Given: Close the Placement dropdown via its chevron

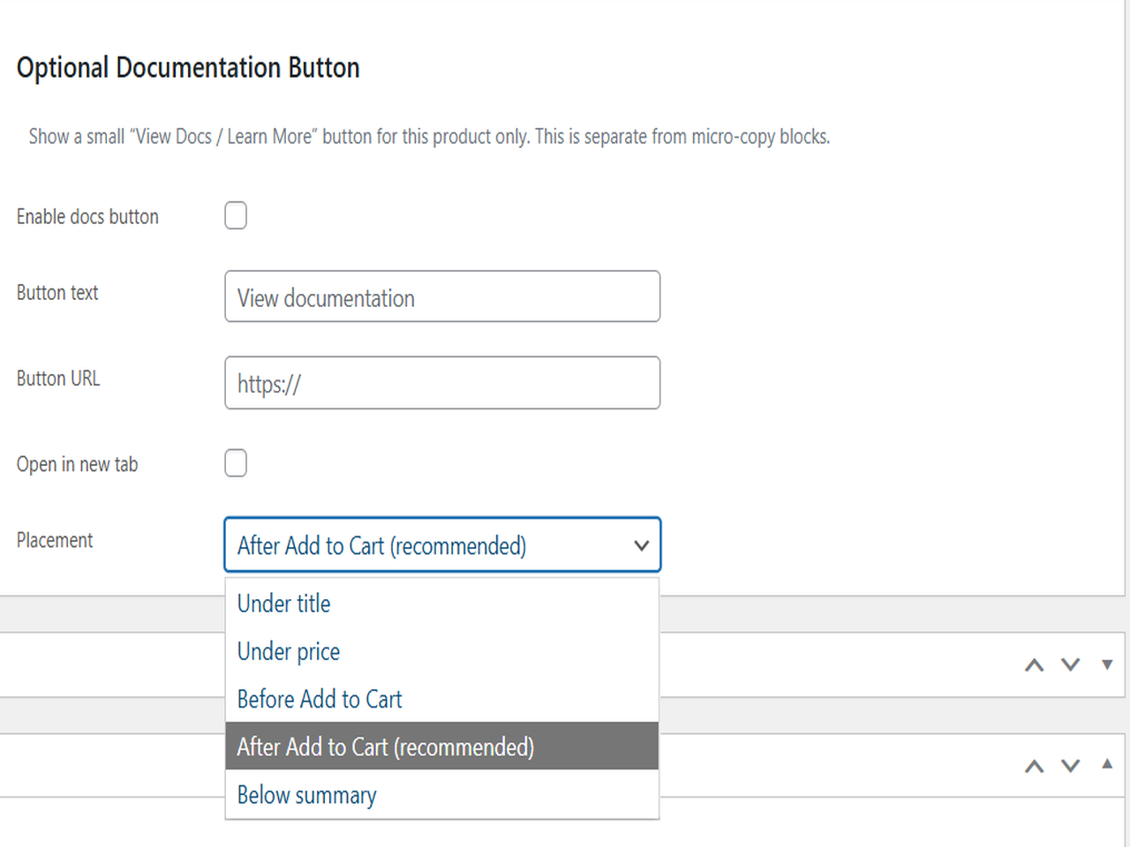Looking at the screenshot, I should coord(642,545).
